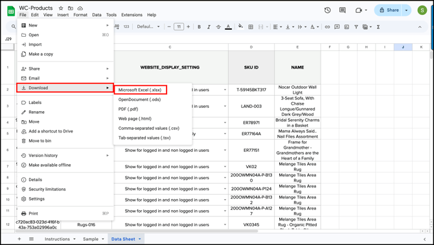The image size is (434, 245).
Task: Open text wrapping dropdown
Action: 301,27
